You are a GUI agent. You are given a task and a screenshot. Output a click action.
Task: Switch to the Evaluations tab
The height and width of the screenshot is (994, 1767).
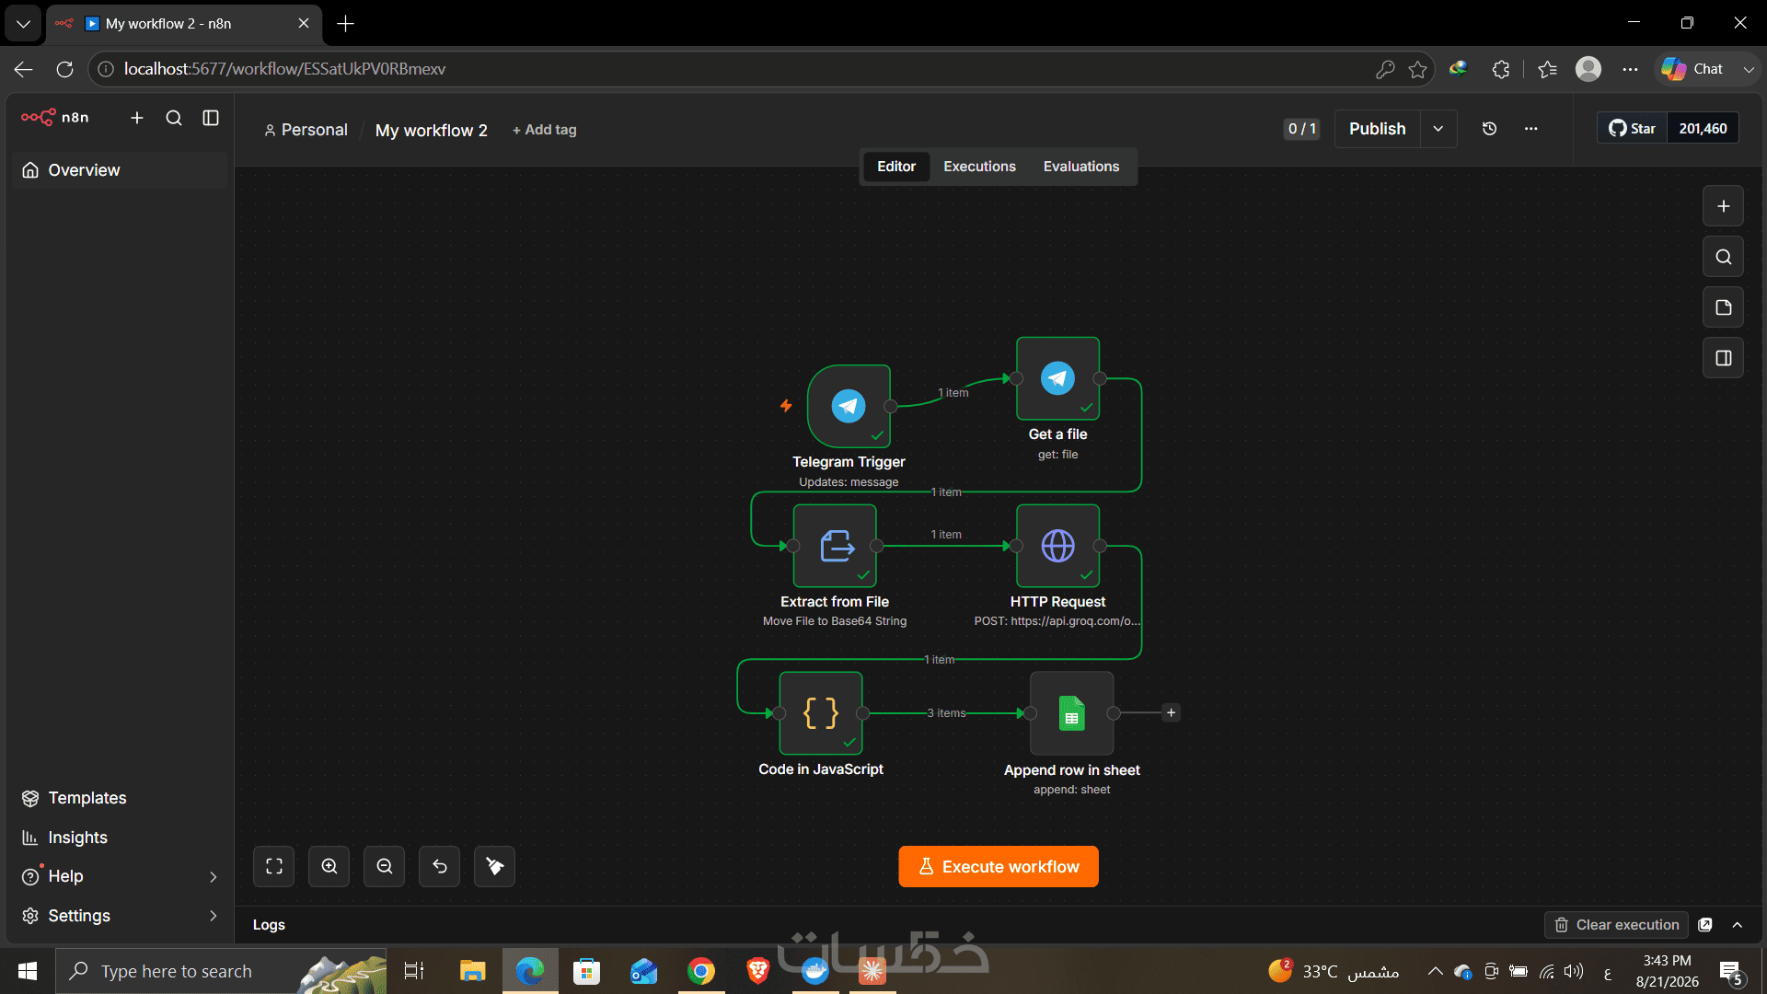pyautogui.click(x=1081, y=167)
